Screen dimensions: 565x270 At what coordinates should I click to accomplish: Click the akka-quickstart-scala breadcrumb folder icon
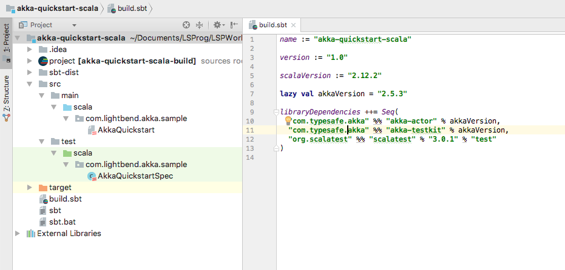pos(10,8)
